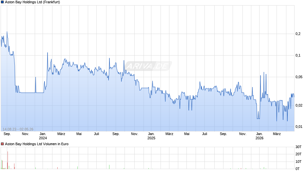The image size is (308, 172).
Task: Click the tallest red volume bar near Sep. 2023
Action: pyautogui.click(x=8, y=160)
